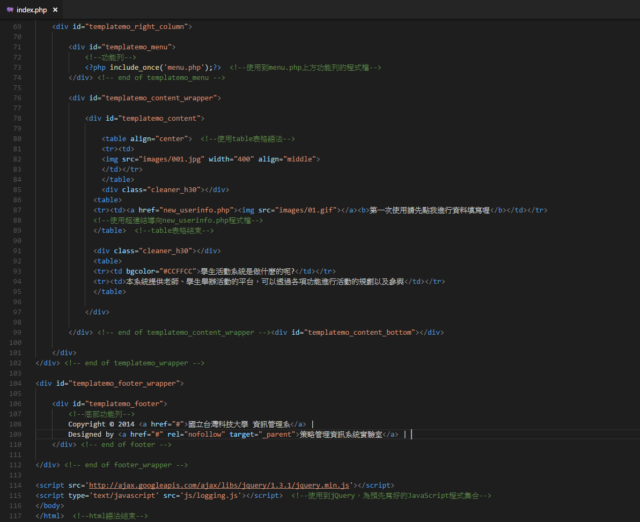Click the comment "使用到menu.php上方功能列的程式檔"
The image size is (640, 522).
tap(305, 68)
